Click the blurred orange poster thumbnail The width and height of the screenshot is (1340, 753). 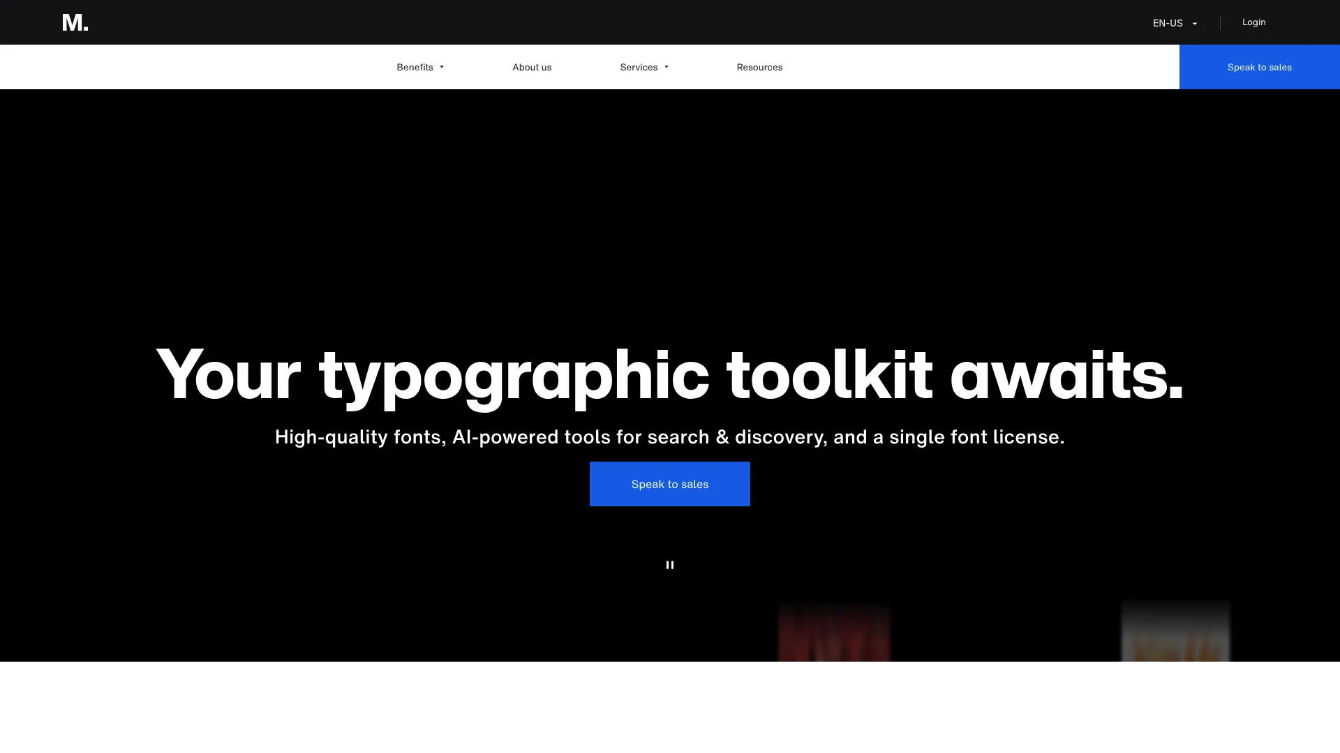pyautogui.click(x=1175, y=630)
